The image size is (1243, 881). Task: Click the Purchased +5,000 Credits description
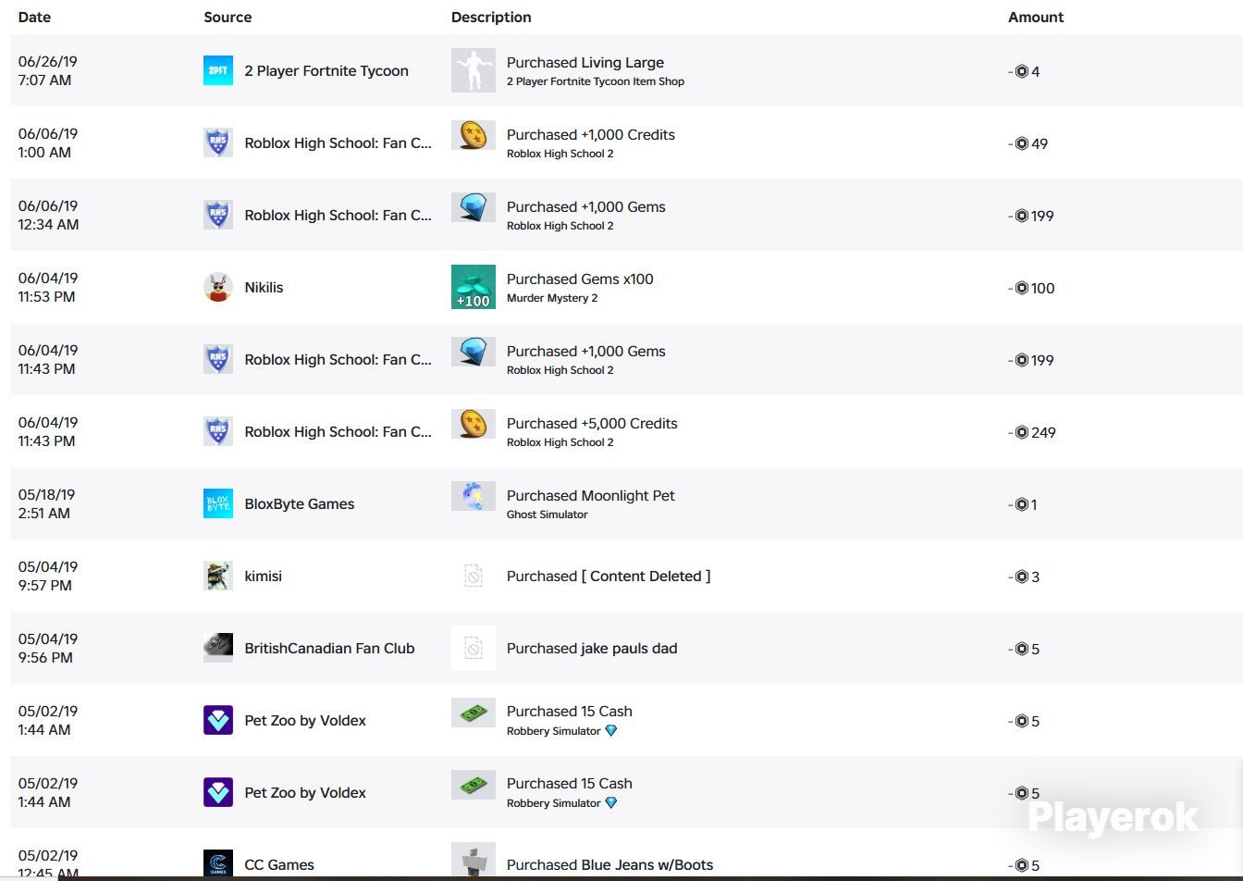592,423
